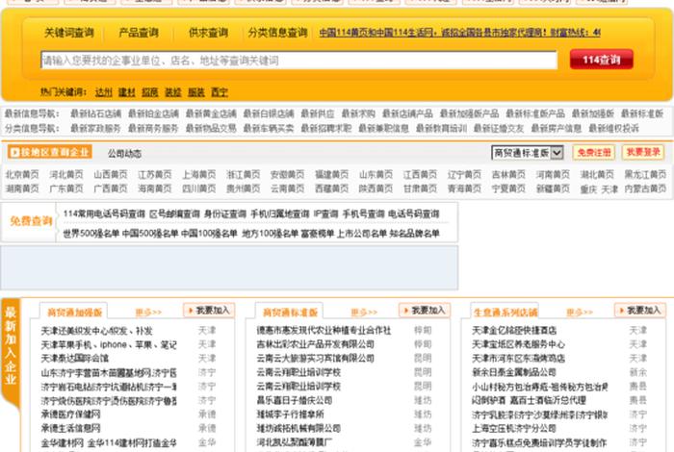Open the 最新钻石店铺 link
This screenshot has width=674, height=452.
pos(96,113)
